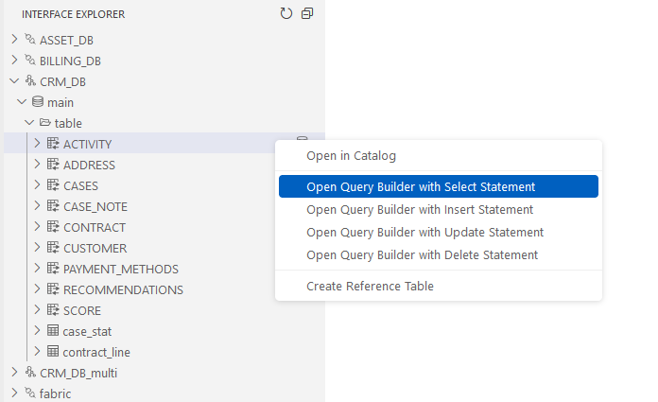
Task: Click the main database cylinder icon
Action: click(38, 102)
